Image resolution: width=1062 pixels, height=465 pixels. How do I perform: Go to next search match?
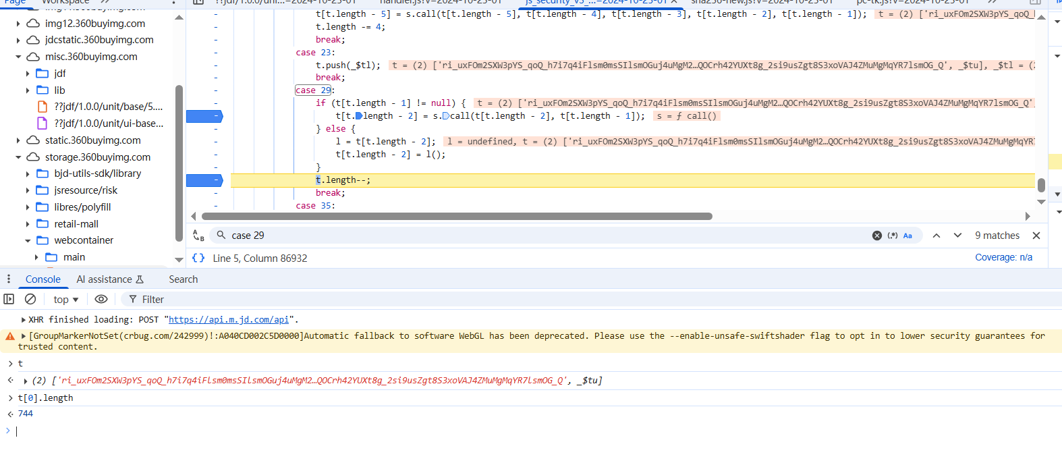957,236
